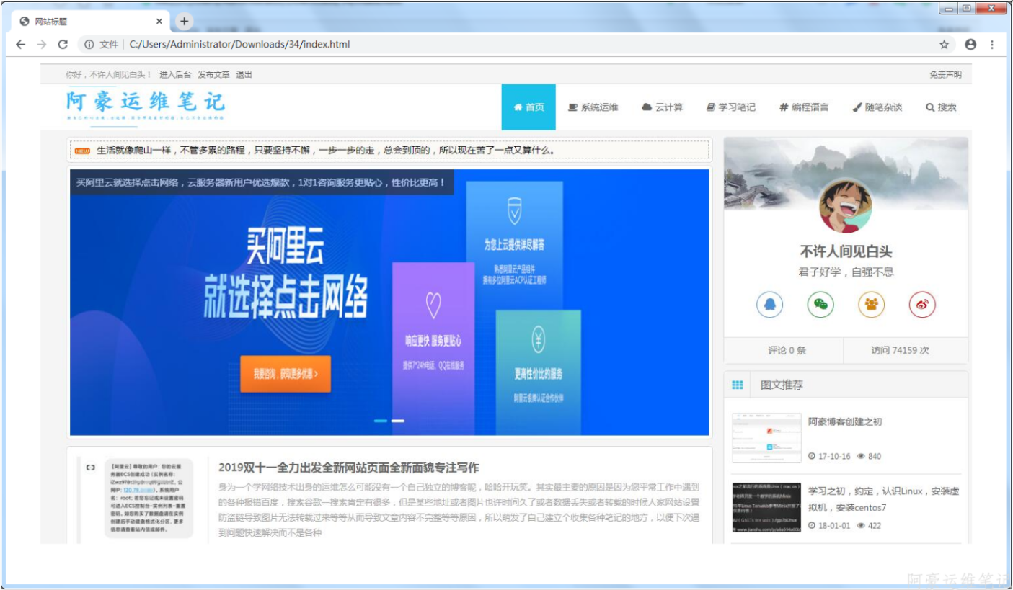Viewport: 1013px width, 590px height.
Task: Reload the page with refresh icon
Action: 63,45
